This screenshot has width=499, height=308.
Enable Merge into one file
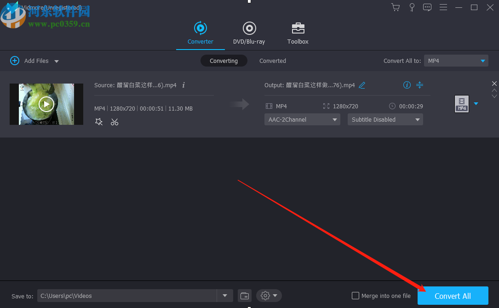[356, 296]
